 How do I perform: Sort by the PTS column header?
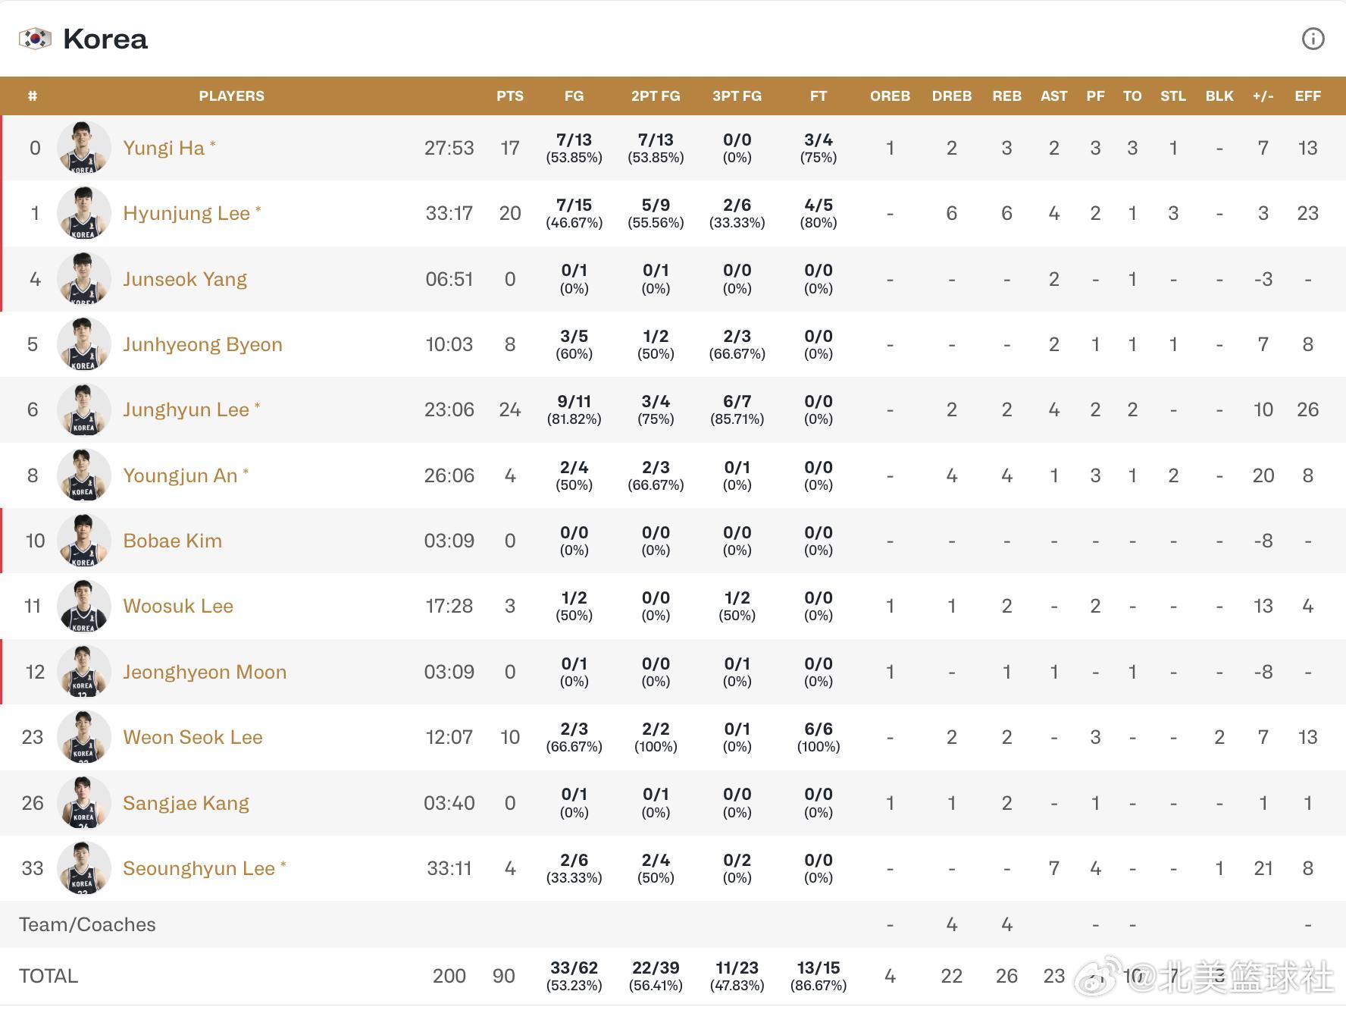click(510, 96)
